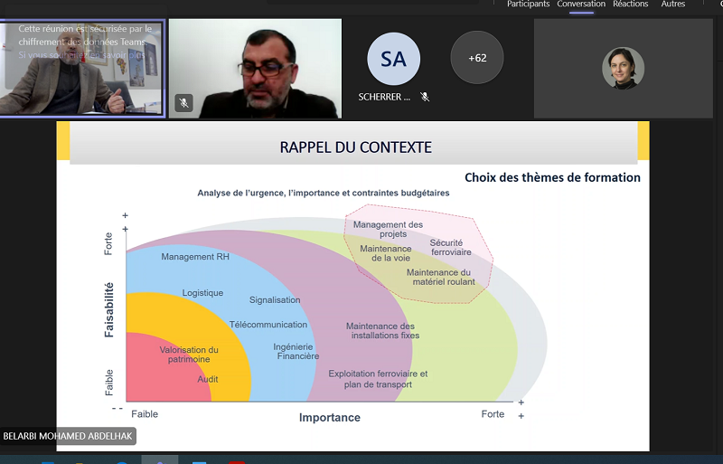
Task: Select the SA initials avatar
Action: point(393,59)
